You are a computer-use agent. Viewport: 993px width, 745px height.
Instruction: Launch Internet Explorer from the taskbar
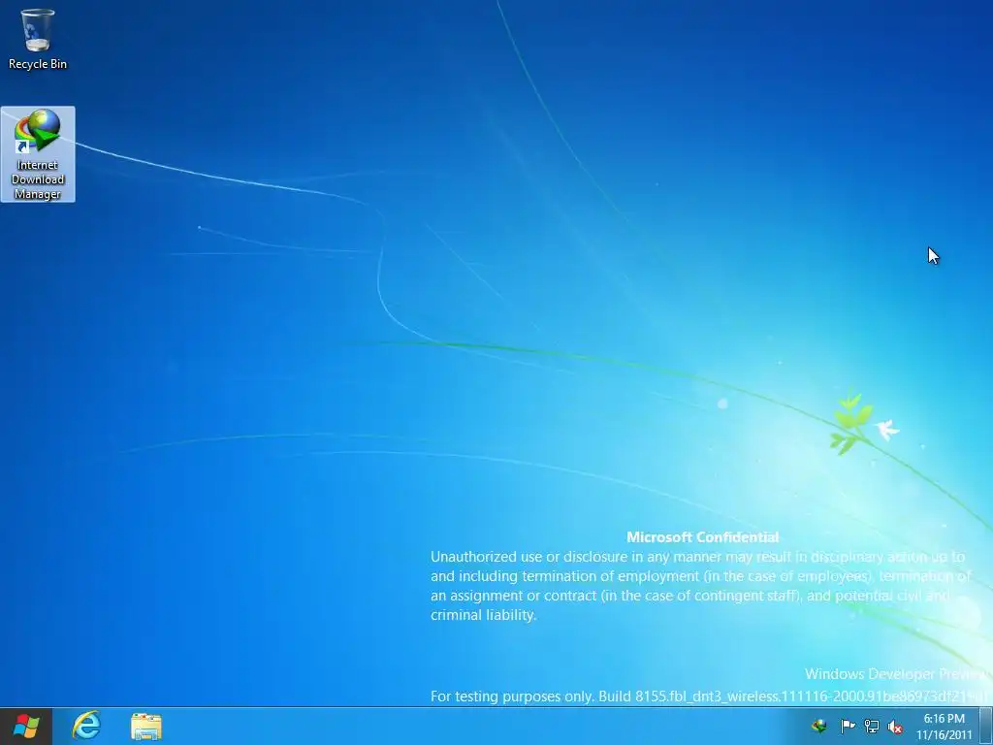point(86,726)
